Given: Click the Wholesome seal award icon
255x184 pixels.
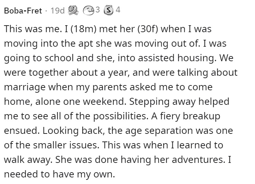Looking at the screenshot, I should click(89, 11).
